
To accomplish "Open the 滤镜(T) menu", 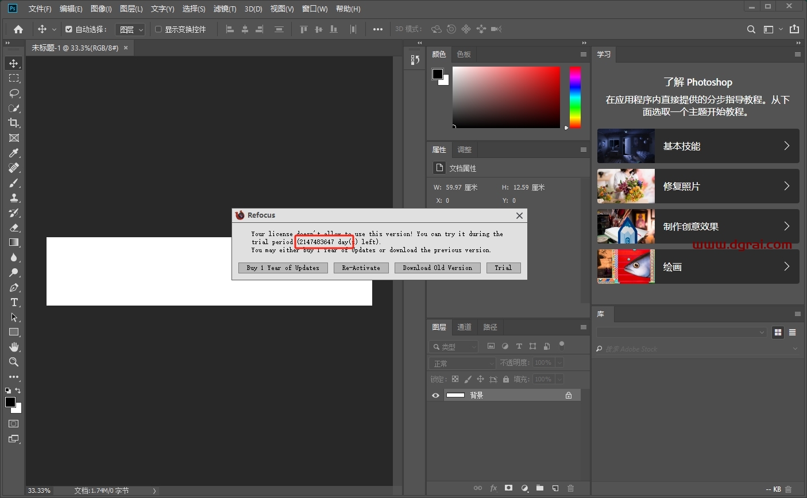I will click(x=225, y=9).
